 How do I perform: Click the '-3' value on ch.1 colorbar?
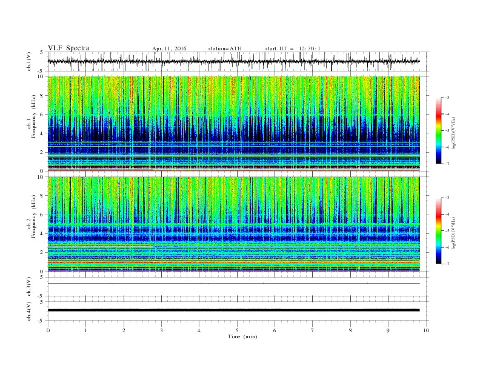pos(447,98)
